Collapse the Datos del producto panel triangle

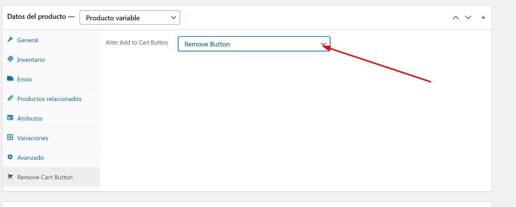pos(483,17)
